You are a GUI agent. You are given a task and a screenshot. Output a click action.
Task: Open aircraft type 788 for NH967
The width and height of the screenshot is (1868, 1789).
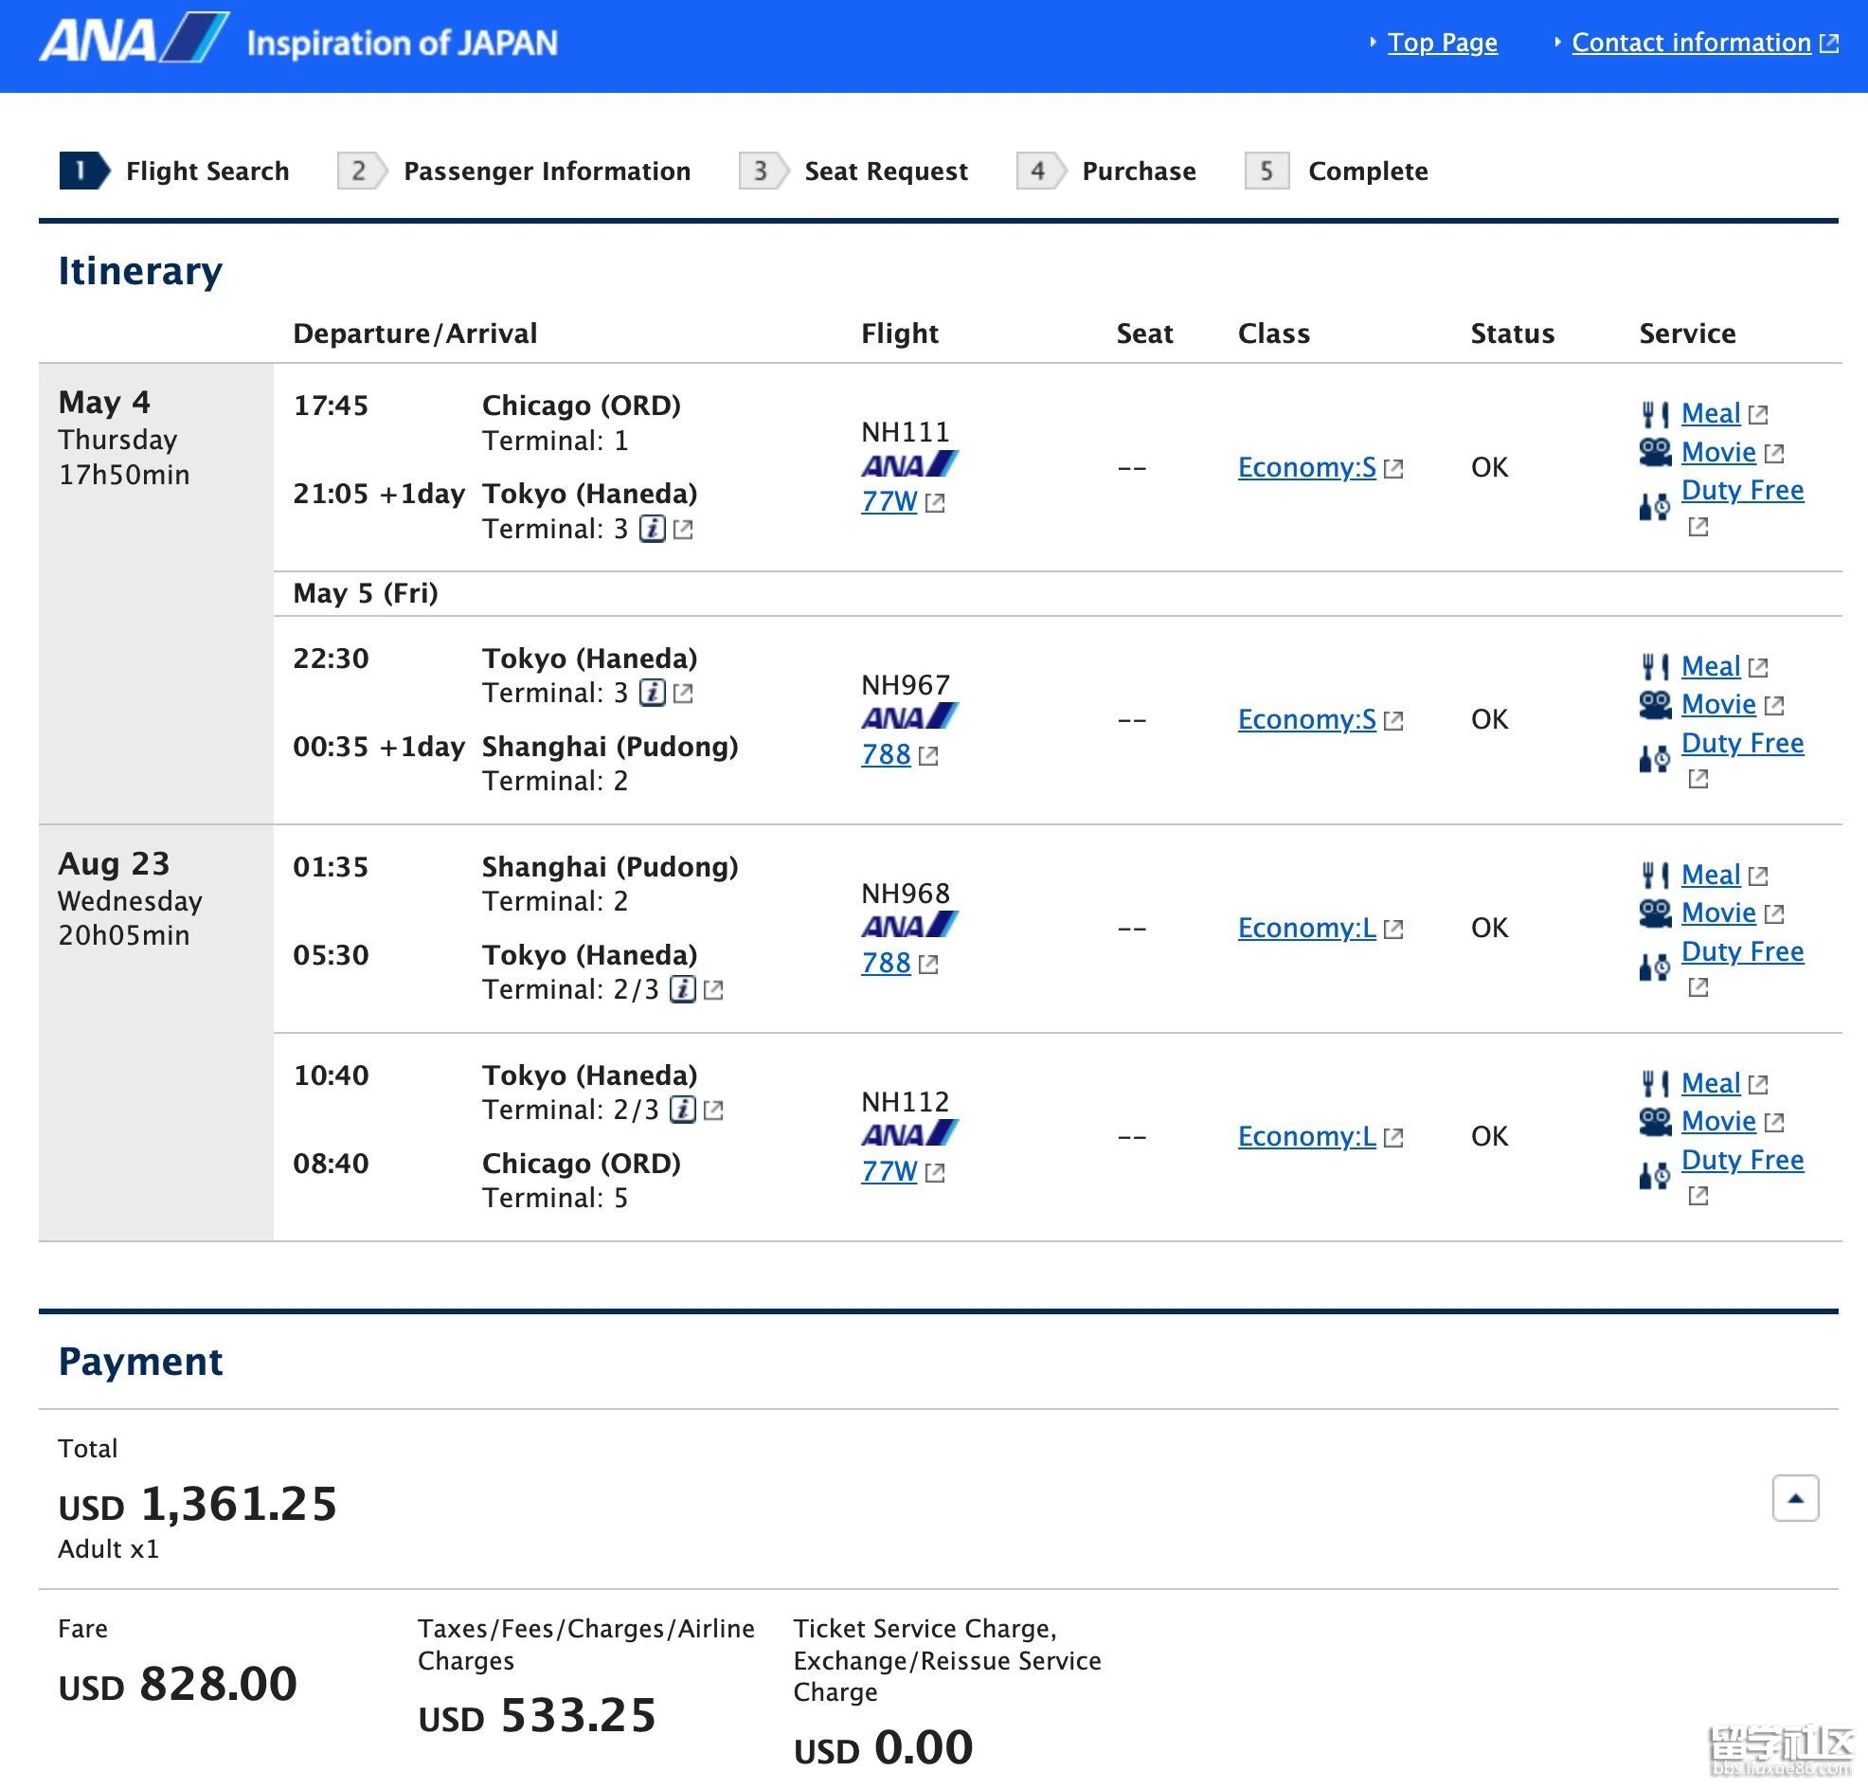[x=886, y=754]
